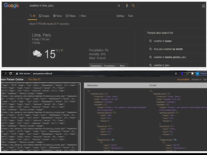Click the search icon beside 'lima peru weather by month'

150,49
